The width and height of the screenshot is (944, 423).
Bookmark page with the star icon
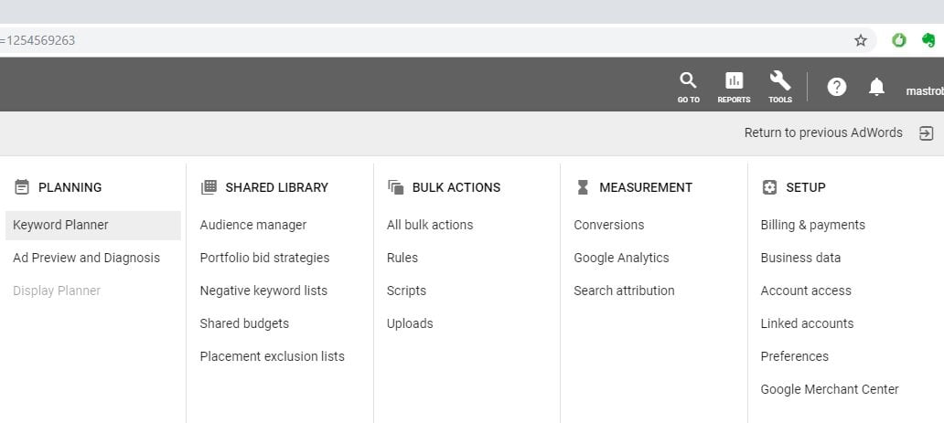(861, 40)
